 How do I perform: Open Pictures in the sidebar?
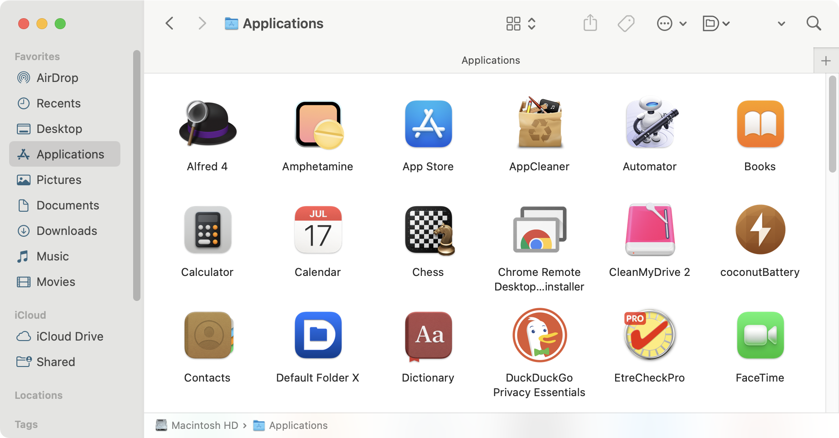click(65, 180)
